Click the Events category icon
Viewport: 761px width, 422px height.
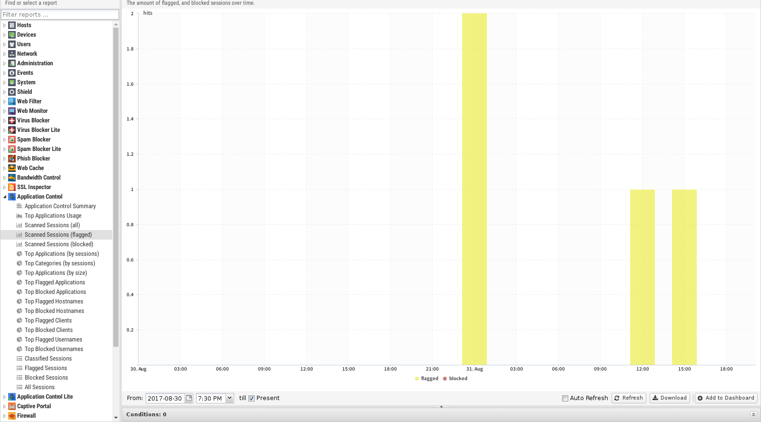[12, 73]
